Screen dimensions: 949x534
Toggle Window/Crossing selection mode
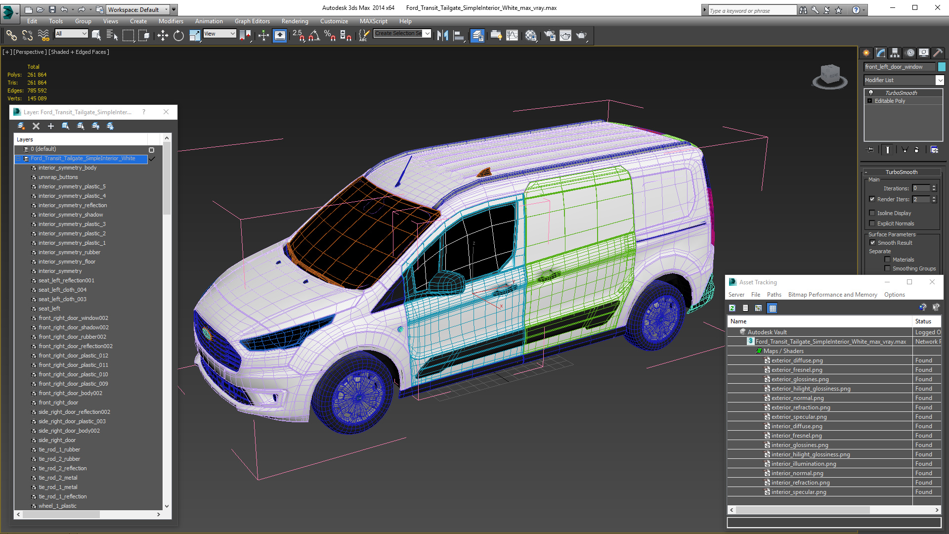point(144,35)
